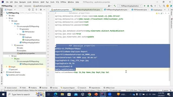Collapse the main folder

coord(9,21)
